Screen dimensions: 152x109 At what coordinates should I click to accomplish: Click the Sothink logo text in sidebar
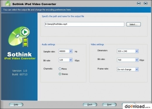pos(20,54)
